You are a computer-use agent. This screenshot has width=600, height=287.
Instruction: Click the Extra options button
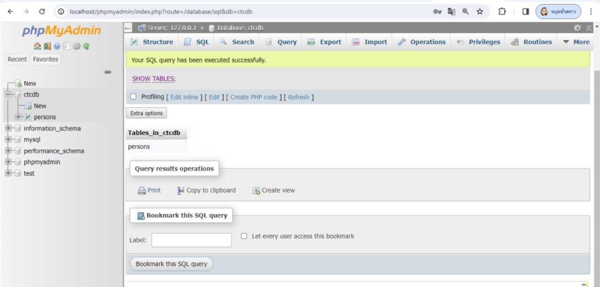coord(146,113)
